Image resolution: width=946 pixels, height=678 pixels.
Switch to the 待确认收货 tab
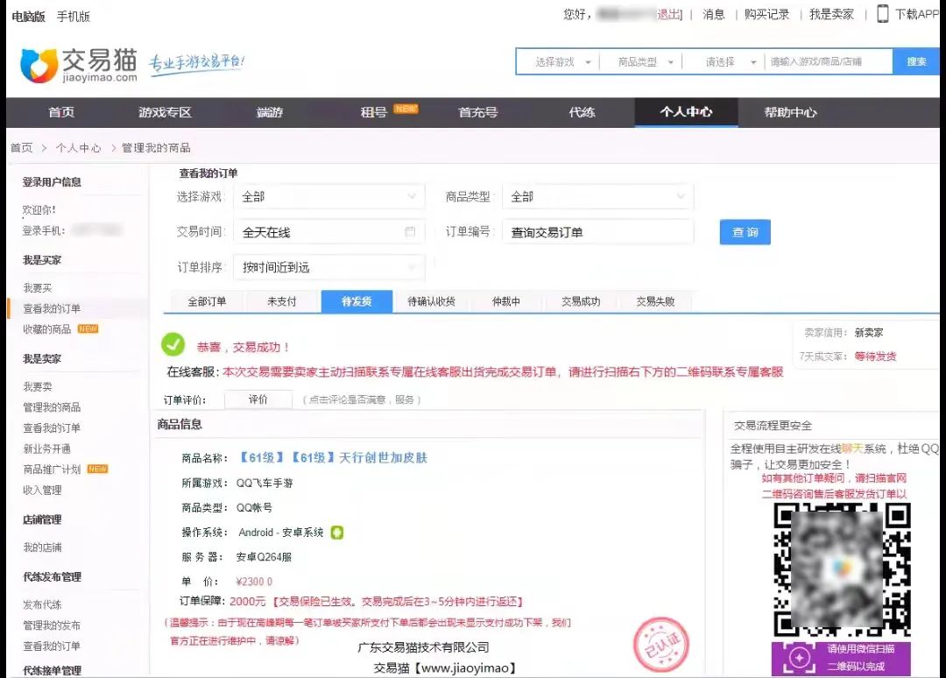pyautogui.click(x=431, y=301)
